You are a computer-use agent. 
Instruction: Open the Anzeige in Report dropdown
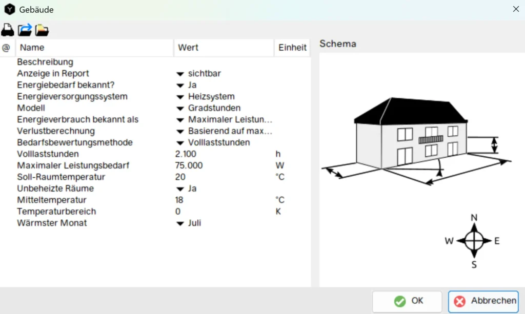point(180,74)
